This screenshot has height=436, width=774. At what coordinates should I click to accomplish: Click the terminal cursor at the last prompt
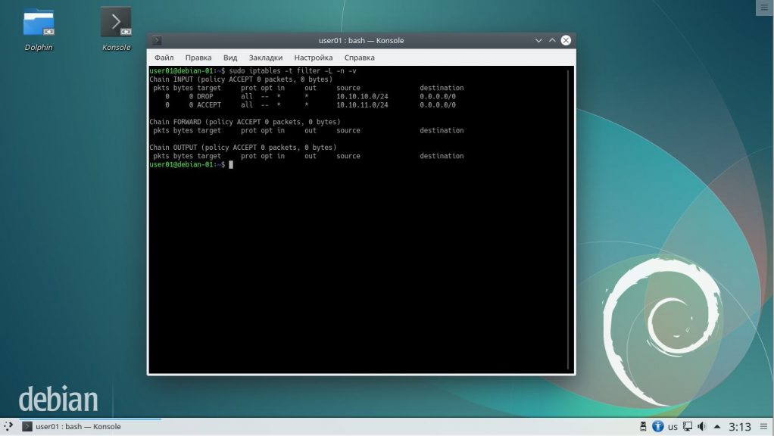pos(231,164)
